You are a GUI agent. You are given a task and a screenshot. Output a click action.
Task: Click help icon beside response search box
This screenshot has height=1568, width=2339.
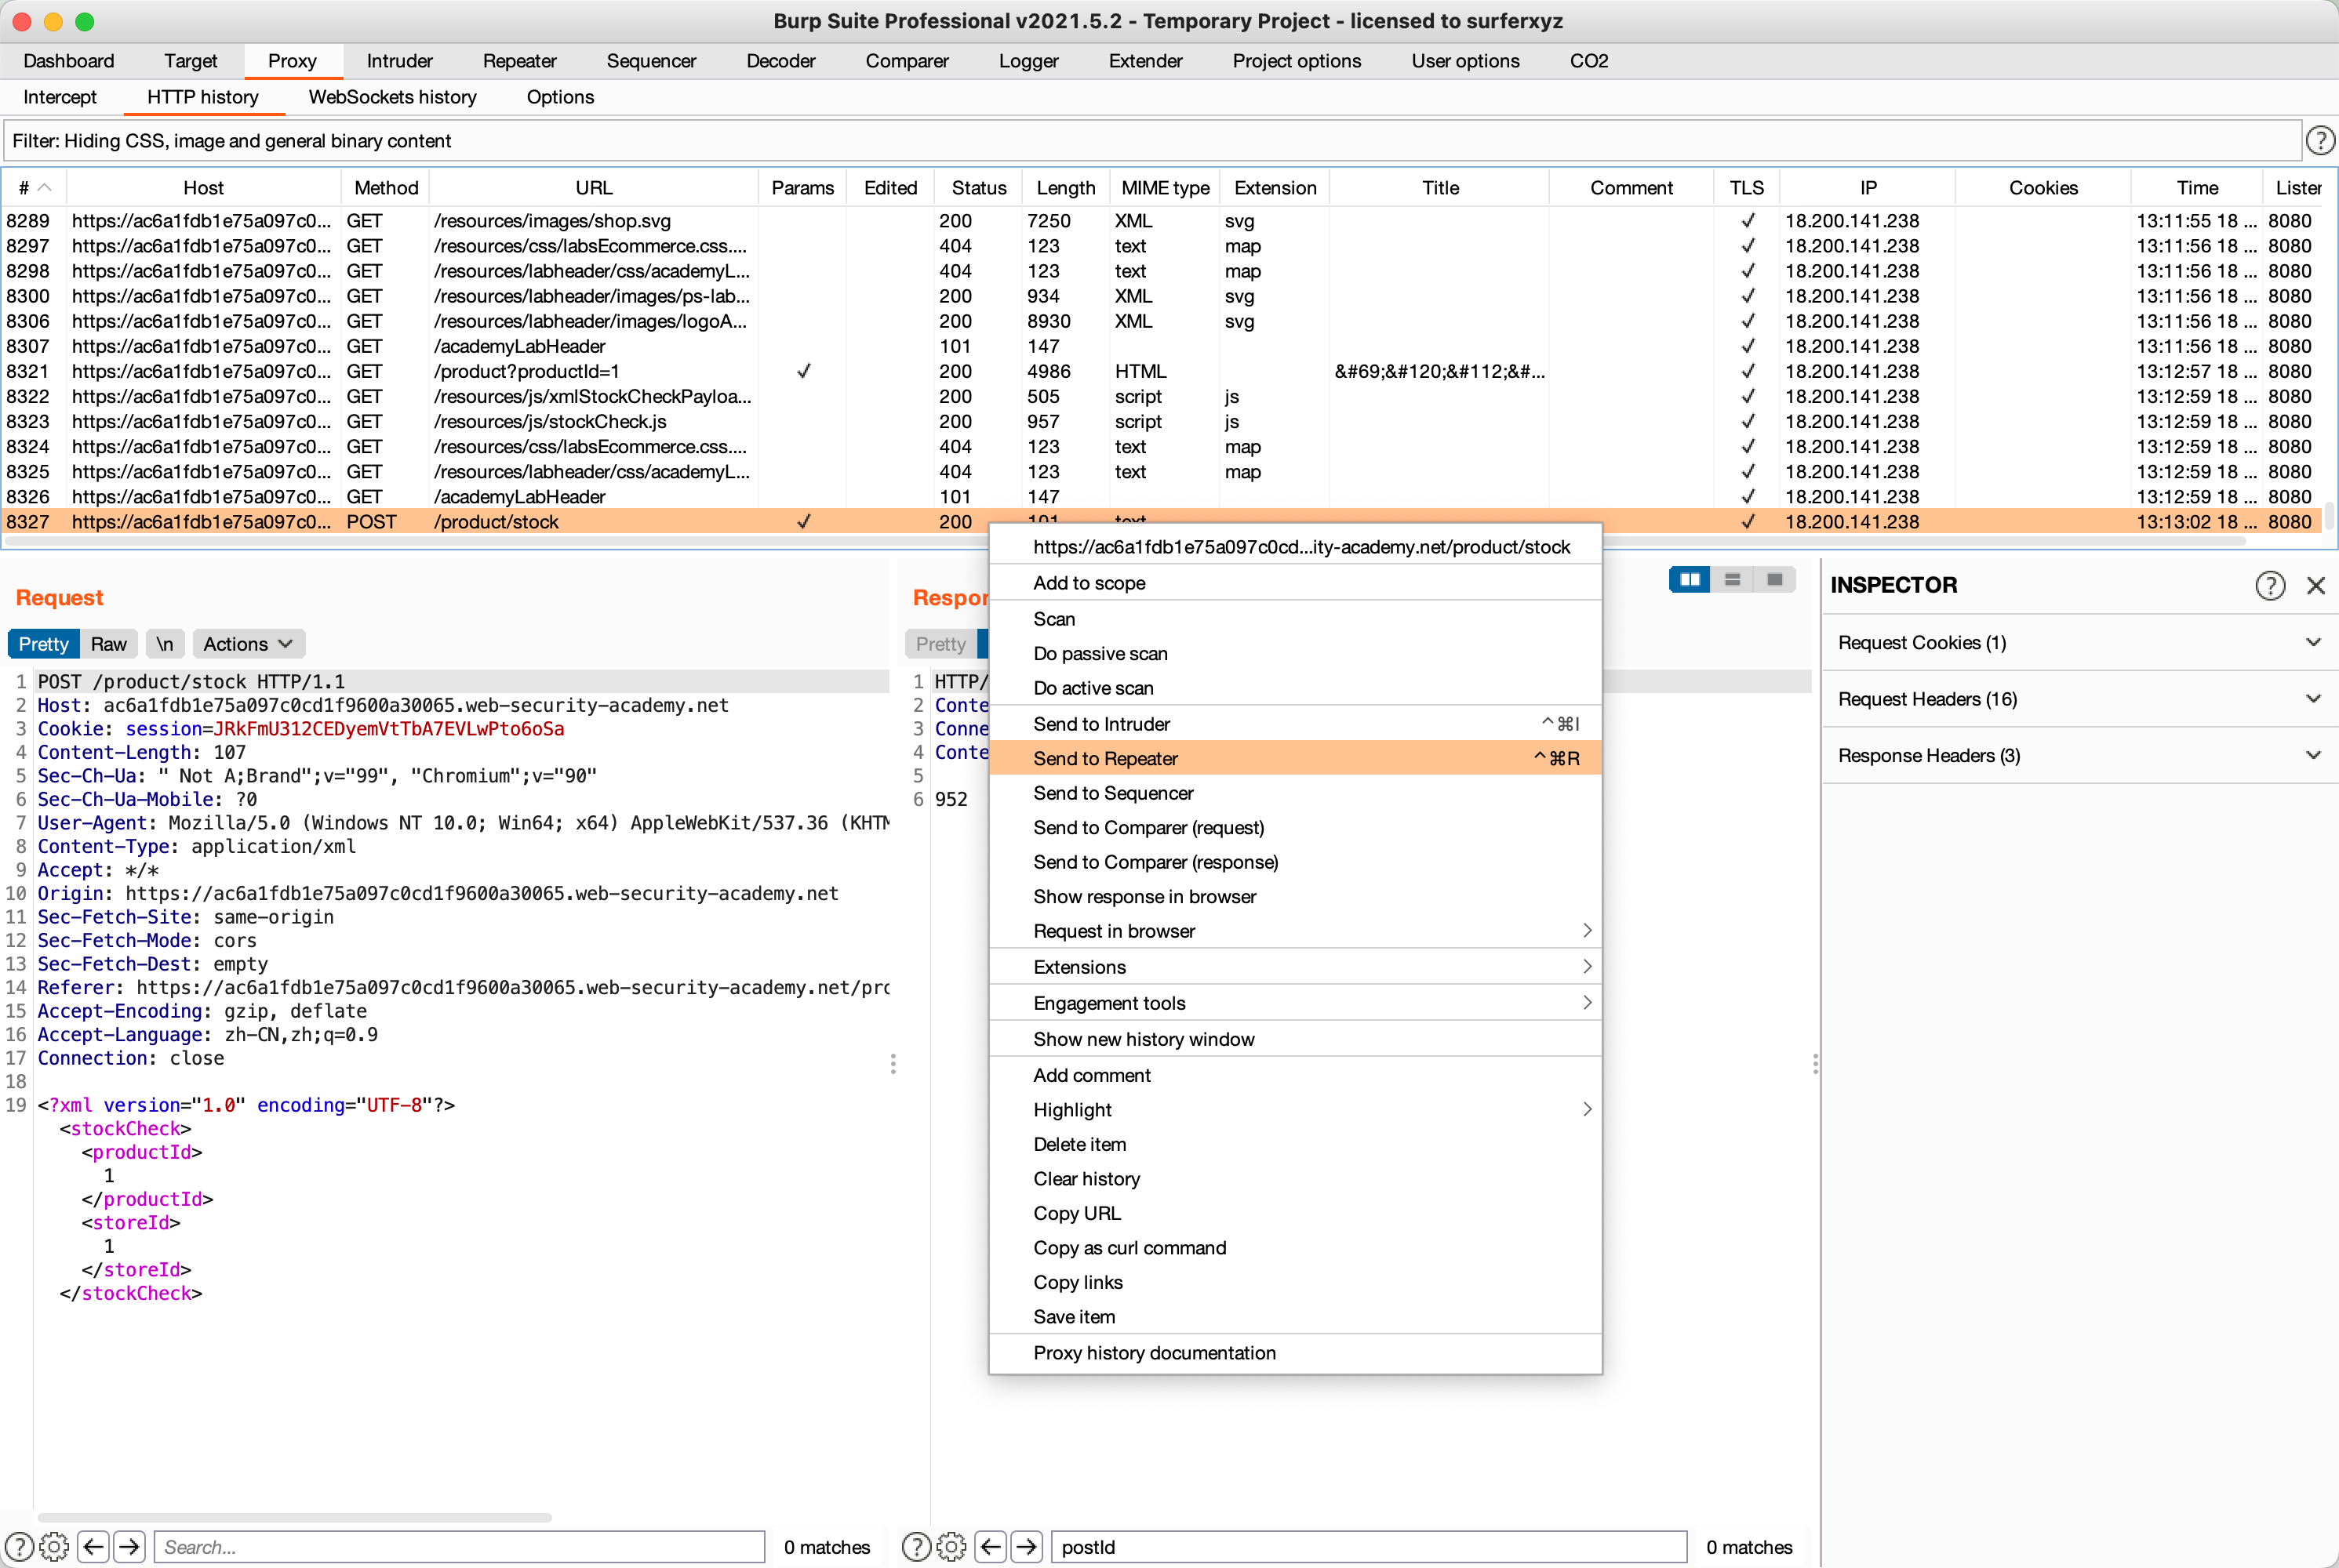point(916,1547)
